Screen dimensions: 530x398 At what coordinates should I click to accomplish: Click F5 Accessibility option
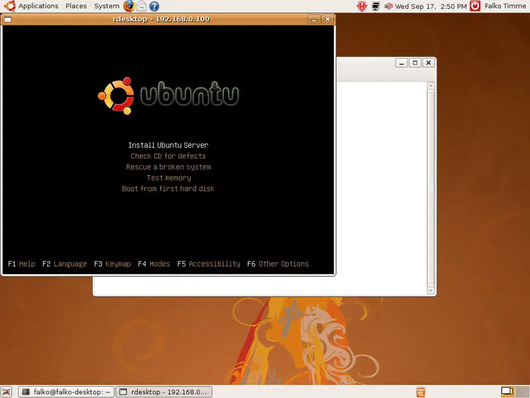coord(209,264)
